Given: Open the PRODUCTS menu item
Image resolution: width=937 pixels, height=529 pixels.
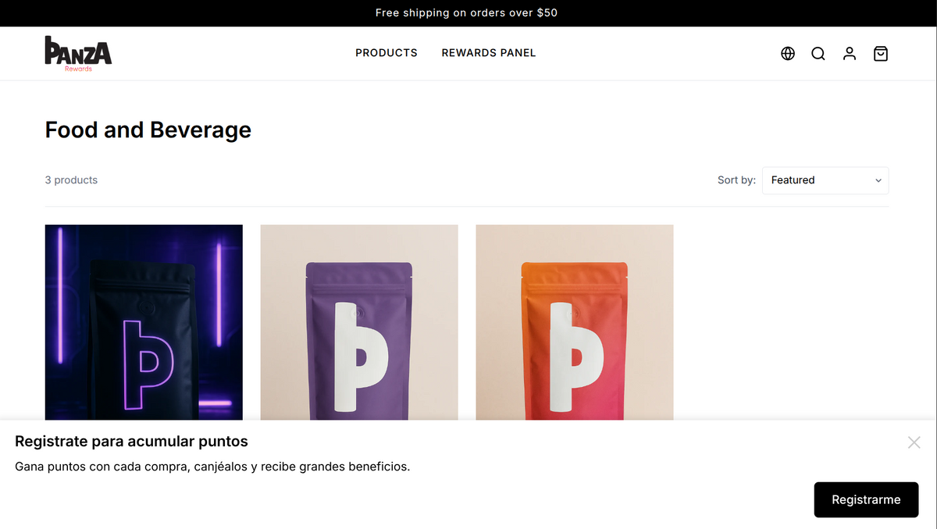Looking at the screenshot, I should [386, 53].
